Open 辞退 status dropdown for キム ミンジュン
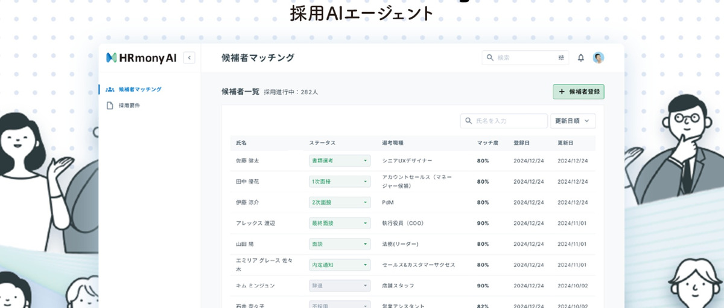724x308 pixels. [x=340, y=286]
